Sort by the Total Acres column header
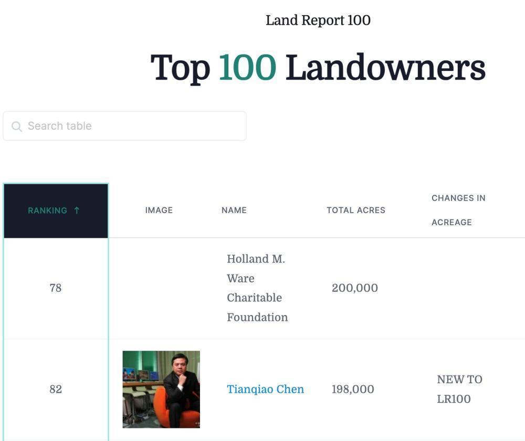Image resolution: width=525 pixels, height=441 pixels. tap(355, 210)
